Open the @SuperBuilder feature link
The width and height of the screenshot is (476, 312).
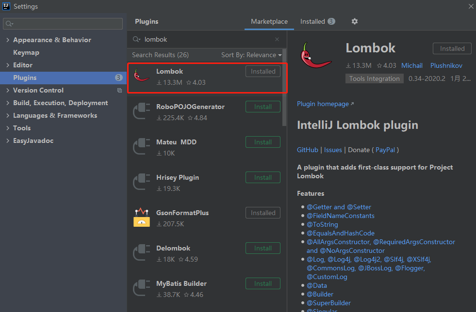click(x=329, y=303)
